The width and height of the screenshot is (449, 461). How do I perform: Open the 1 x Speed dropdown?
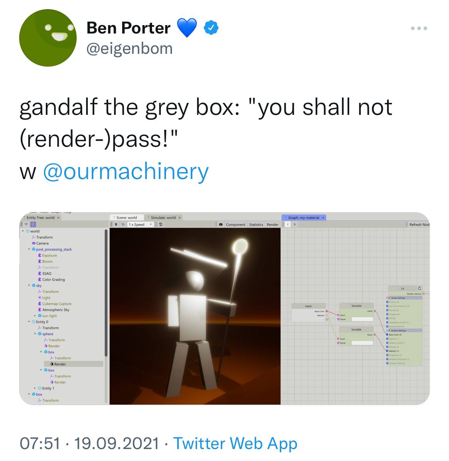coord(140,225)
